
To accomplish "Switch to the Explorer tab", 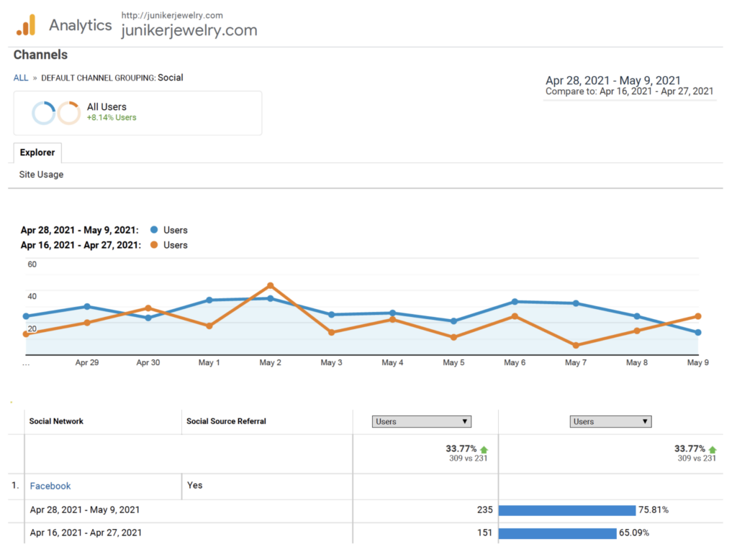I will click(x=37, y=152).
